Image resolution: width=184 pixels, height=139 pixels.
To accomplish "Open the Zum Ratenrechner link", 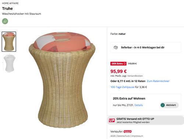I will tap(158, 81).
